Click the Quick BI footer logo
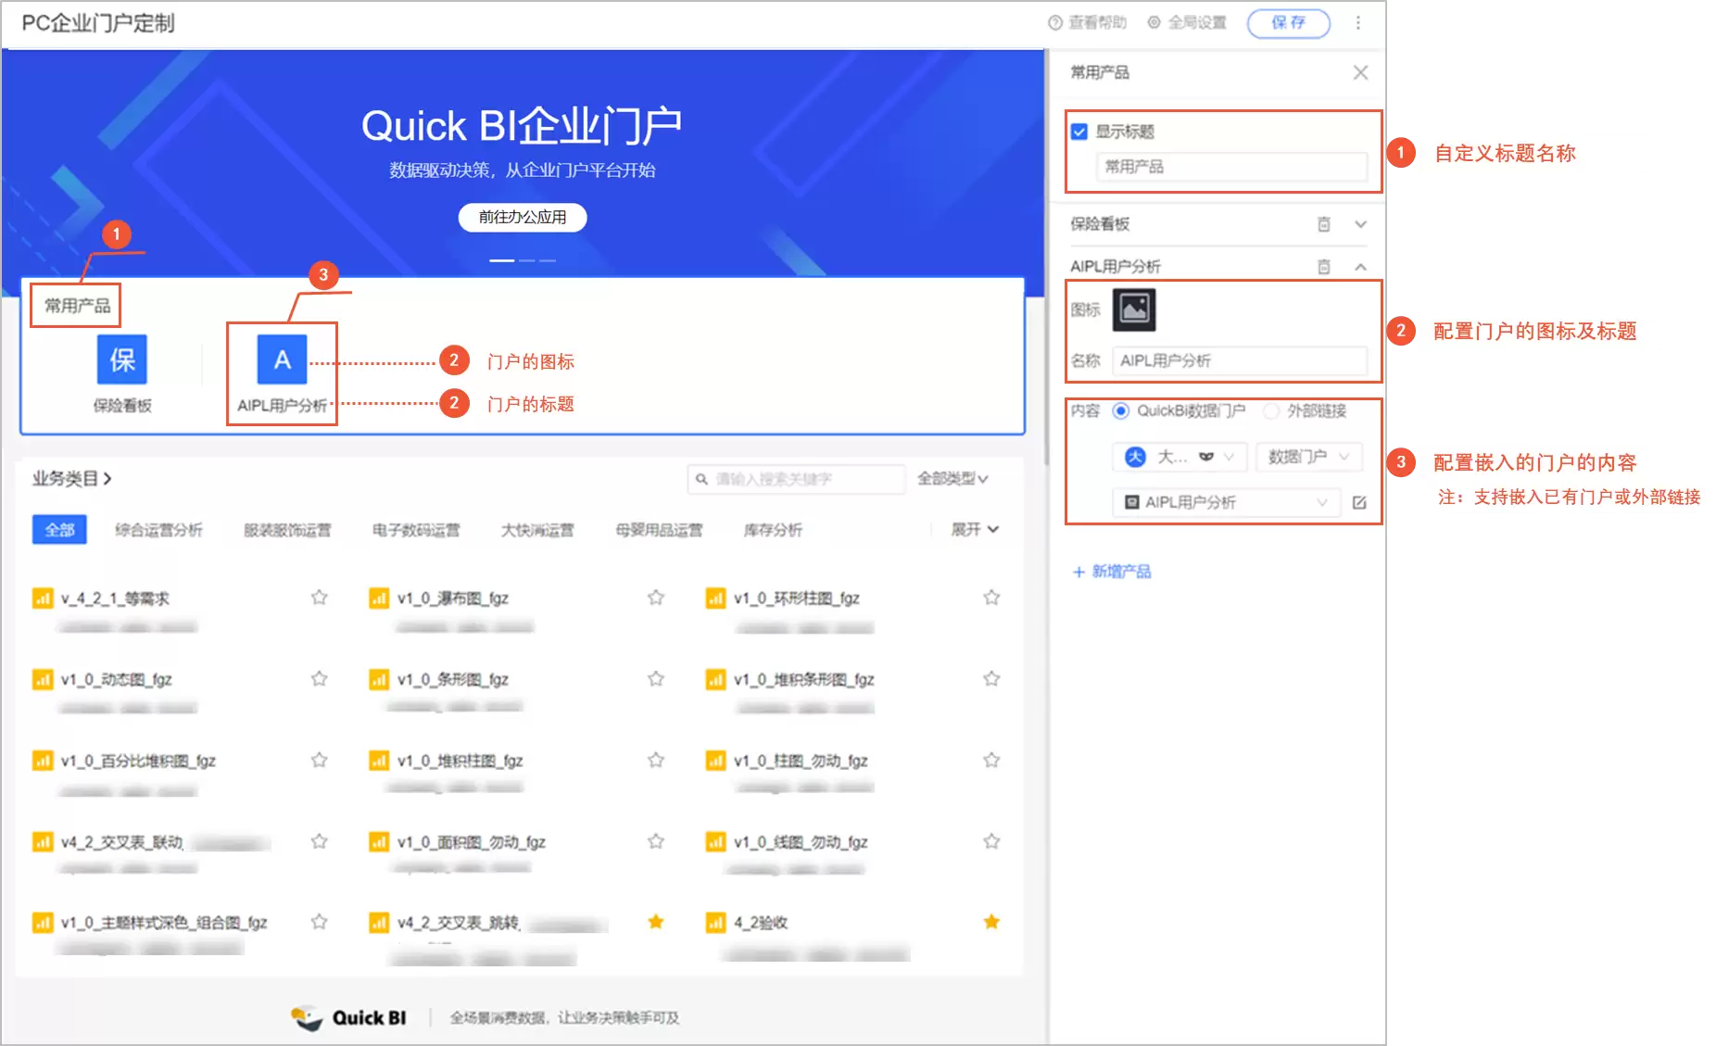This screenshot has height=1046, width=1716. 349,1018
